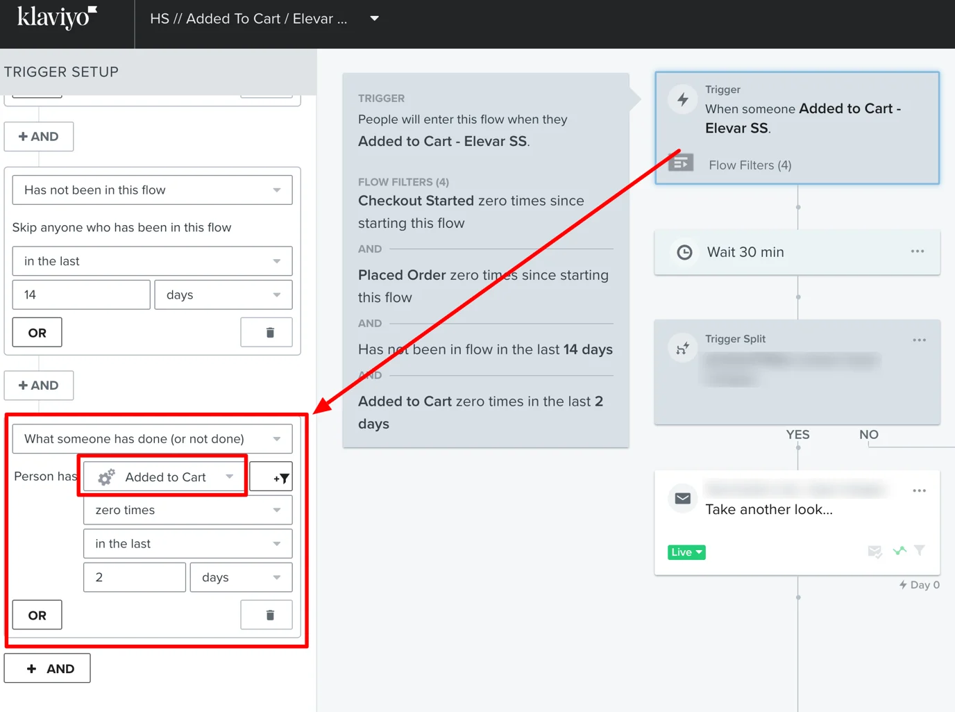Viewport: 955px width, 712px height.
Task: Click the add filter funnel button
Action: pos(271,477)
